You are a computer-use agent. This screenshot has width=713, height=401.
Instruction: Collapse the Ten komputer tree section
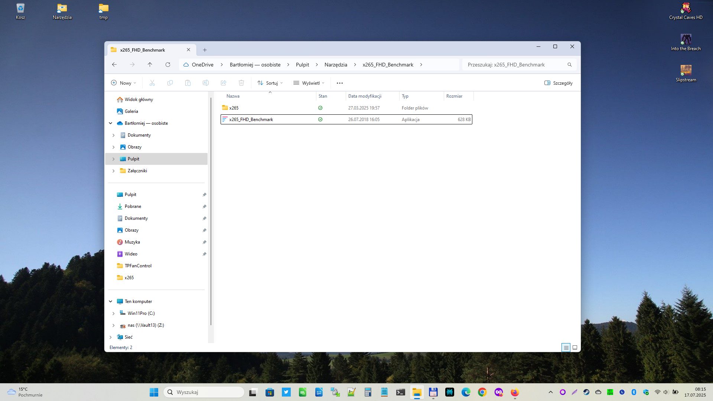[111, 301]
